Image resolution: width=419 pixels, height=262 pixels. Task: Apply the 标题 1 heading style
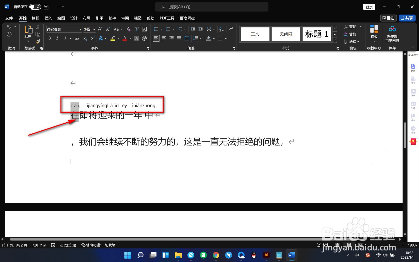click(x=317, y=34)
